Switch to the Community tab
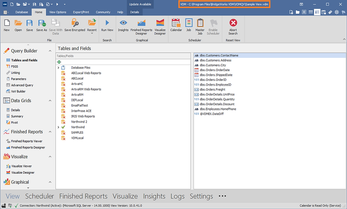Screen dimensions: 347x209 (103, 12)
